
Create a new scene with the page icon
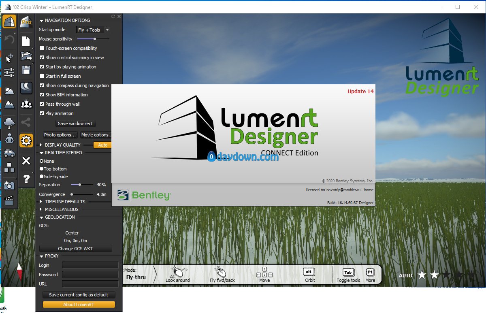pos(26,41)
